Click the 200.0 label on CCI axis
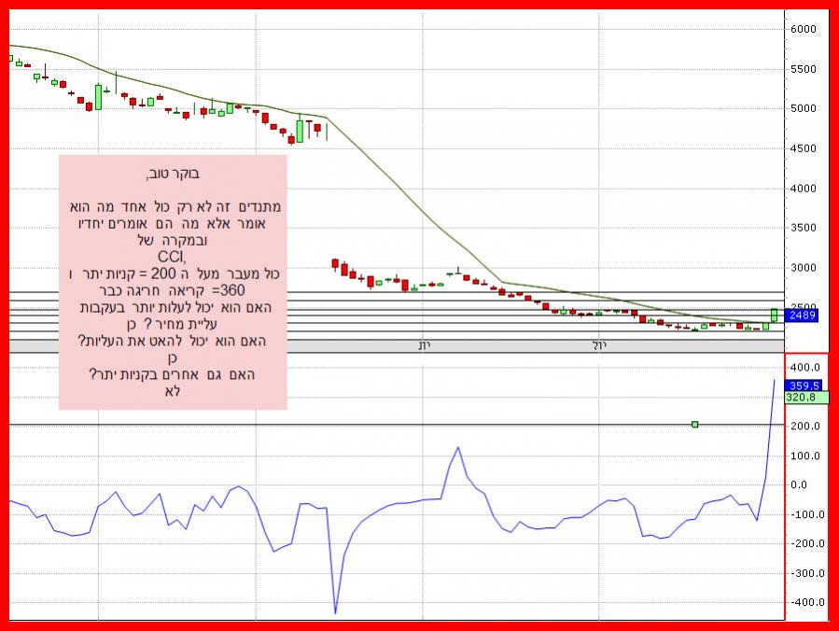The image size is (839, 631). 805,426
